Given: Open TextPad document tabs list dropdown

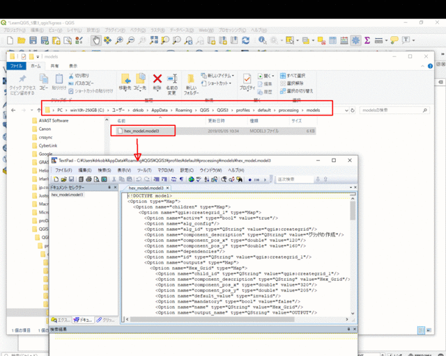Looking at the screenshot, I should pyautogui.click(x=351, y=187).
